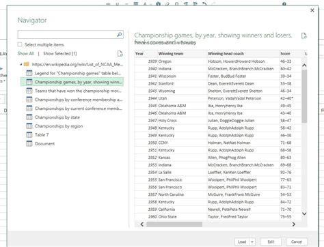This screenshot has height=247, width=324.
Task: Click the Wisconsin cell in 1941 row
Action: click(182, 76)
